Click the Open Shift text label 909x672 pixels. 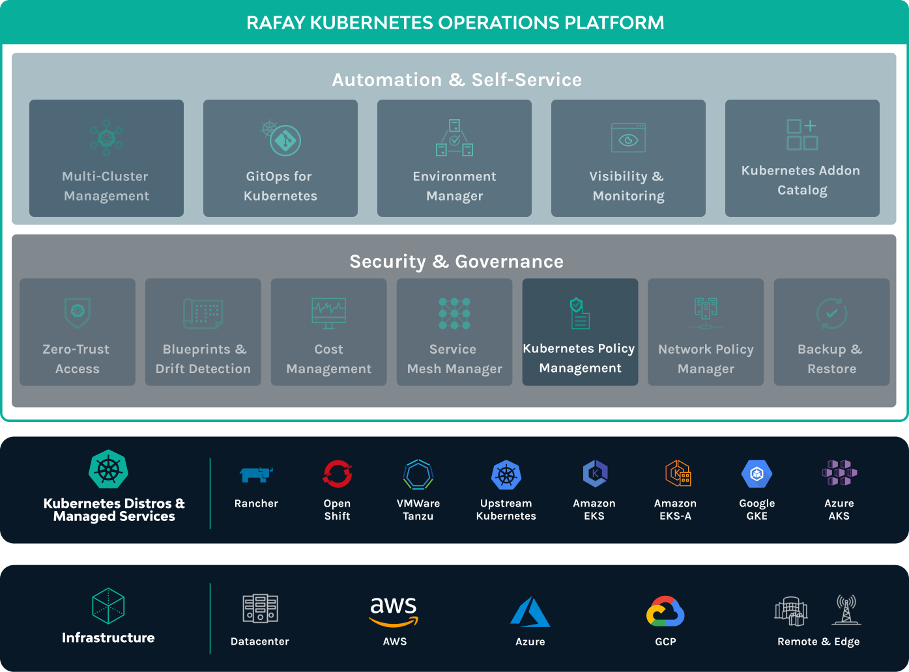click(337, 510)
